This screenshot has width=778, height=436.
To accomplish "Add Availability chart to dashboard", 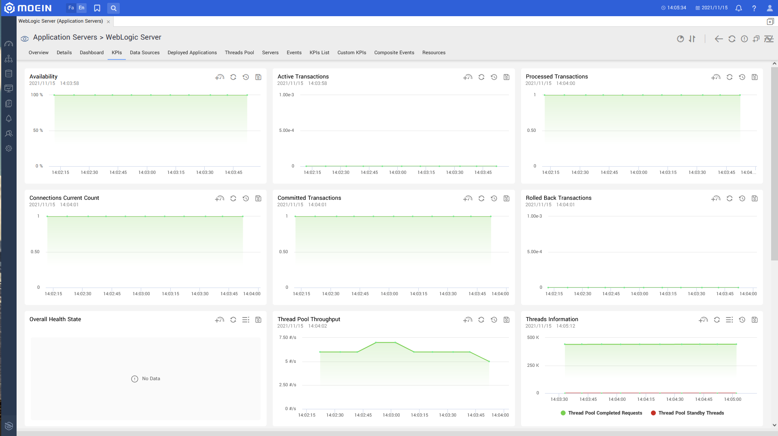I will point(219,77).
